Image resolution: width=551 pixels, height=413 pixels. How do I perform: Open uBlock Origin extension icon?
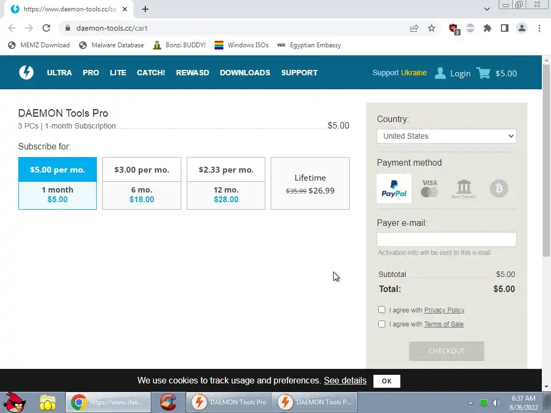tap(454, 29)
